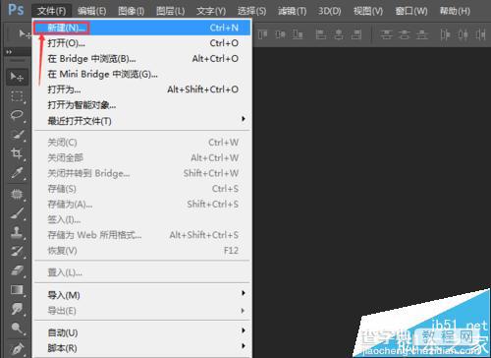Image resolution: width=491 pixels, height=358 pixels.
Task: Click the 关闭(C) menu entry
Action: coord(142,143)
